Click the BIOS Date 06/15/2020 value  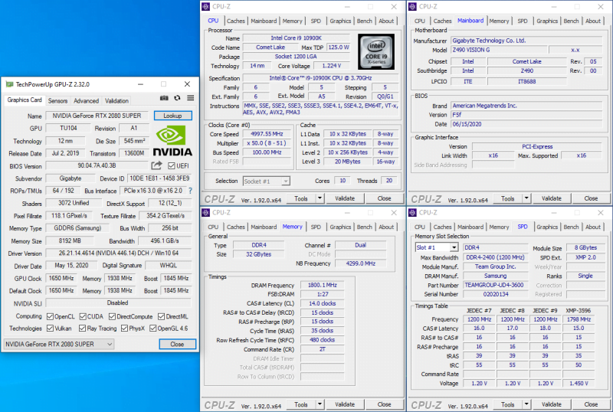(x=526, y=124)
